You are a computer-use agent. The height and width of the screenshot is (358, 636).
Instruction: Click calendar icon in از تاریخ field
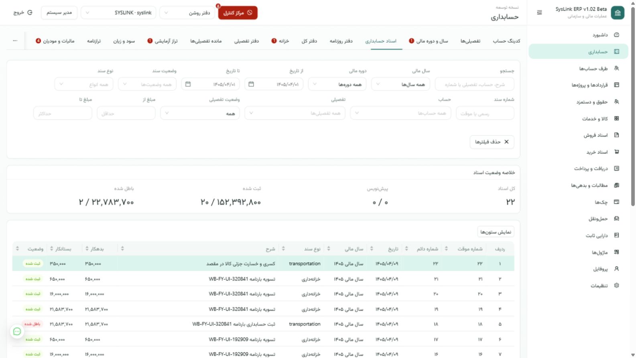click(251, 84)
